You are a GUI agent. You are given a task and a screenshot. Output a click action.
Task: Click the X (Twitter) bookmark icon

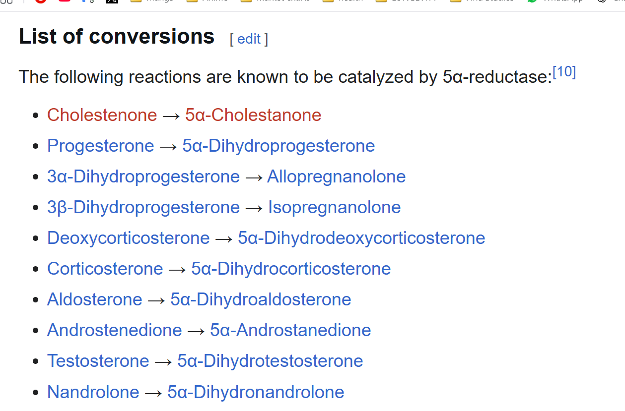112,1
